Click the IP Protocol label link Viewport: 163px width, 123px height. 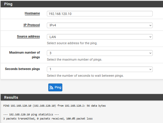tap(32, 25)
